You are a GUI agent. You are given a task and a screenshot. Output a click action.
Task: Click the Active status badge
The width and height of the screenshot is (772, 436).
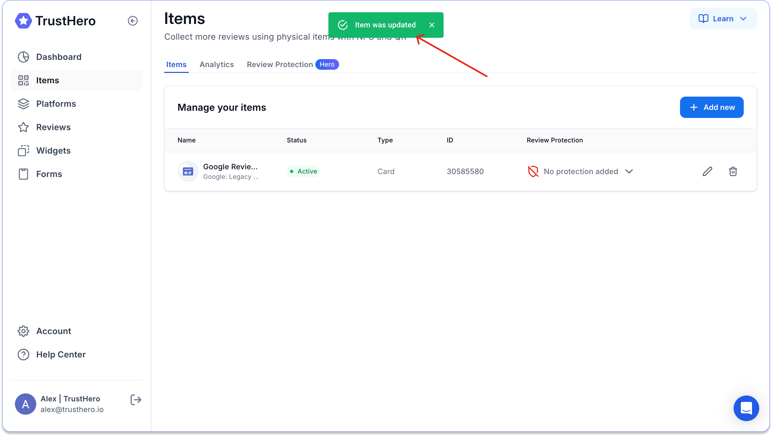pos(303,171)
